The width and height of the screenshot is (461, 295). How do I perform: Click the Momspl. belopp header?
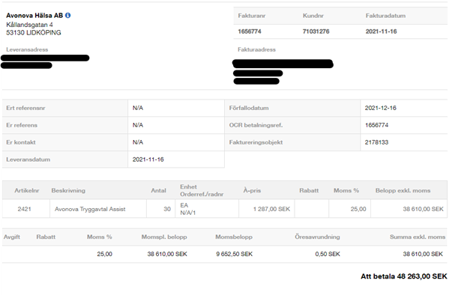(x=164, y=237)
